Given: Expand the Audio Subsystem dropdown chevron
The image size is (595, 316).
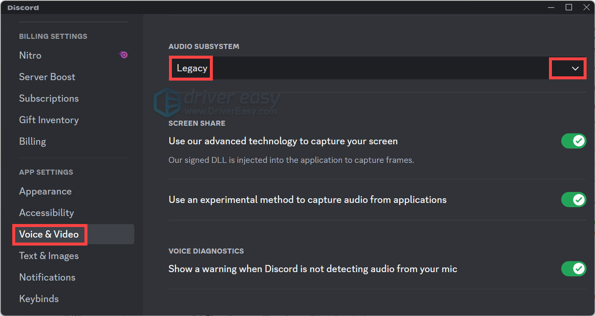Looking at the screenshot, I should [x=575, y=68].
